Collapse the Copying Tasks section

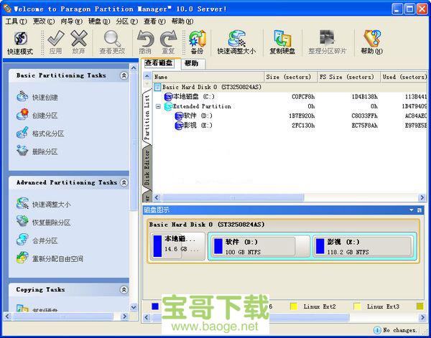coord(124,290)
